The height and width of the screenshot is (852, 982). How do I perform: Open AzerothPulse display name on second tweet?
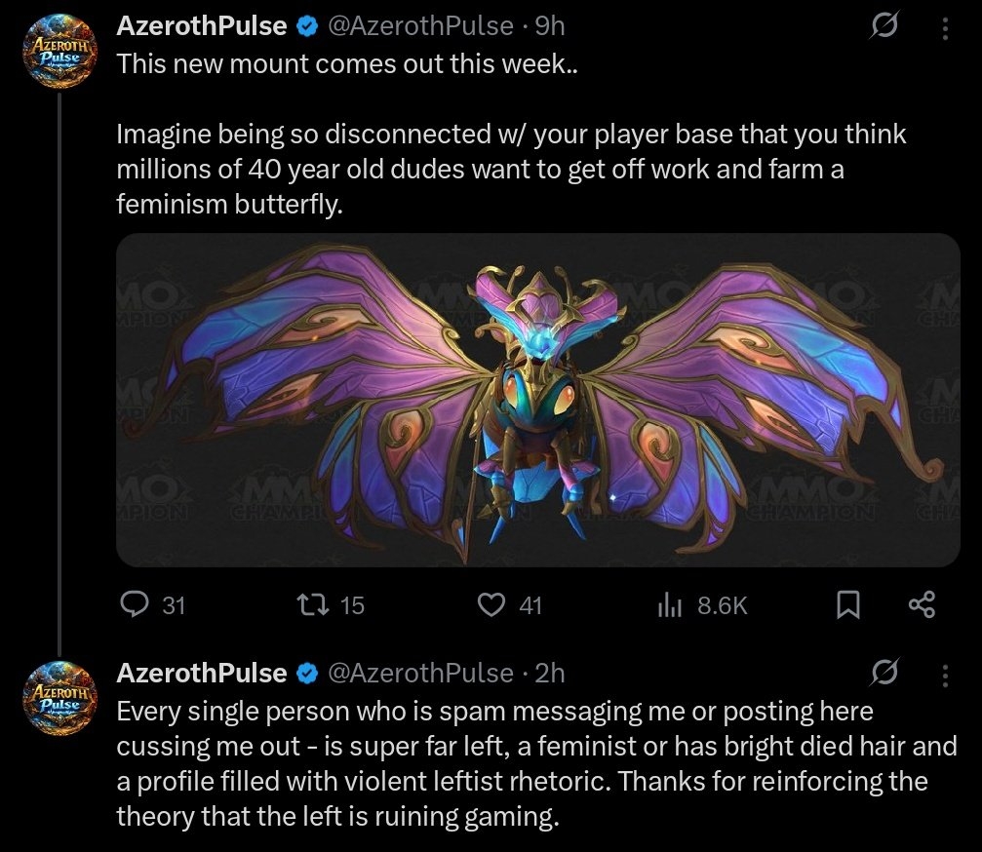pyautogui.click(x=201, y=673)
